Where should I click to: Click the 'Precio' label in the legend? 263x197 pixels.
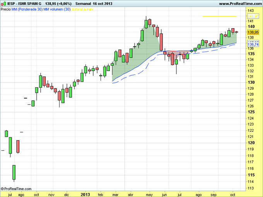click(x=6, y=9)
